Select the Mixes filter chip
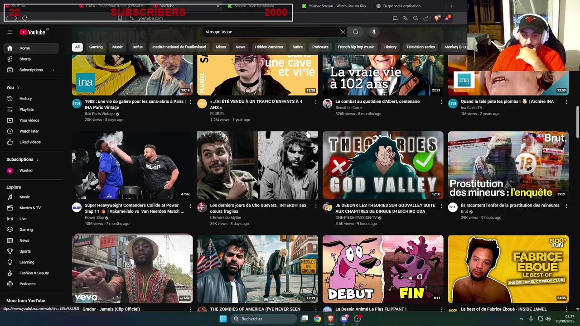 click(221, 47)
